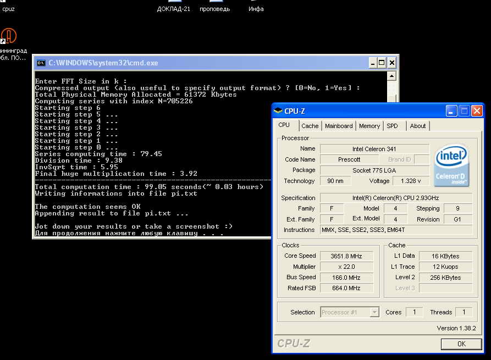
Task: Open the ДОКЛАД-21 desktop item
Action: tap(174, 9)
